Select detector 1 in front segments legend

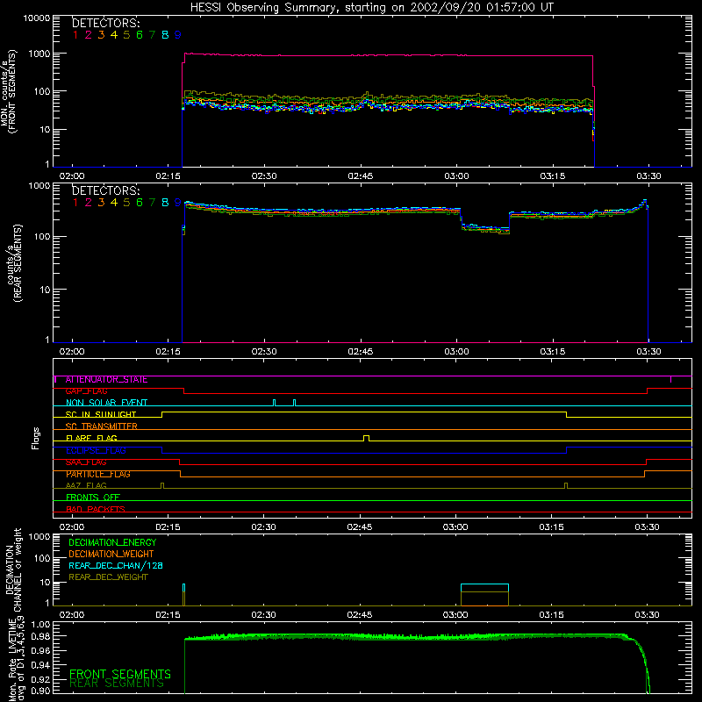(x=75, y=35)
